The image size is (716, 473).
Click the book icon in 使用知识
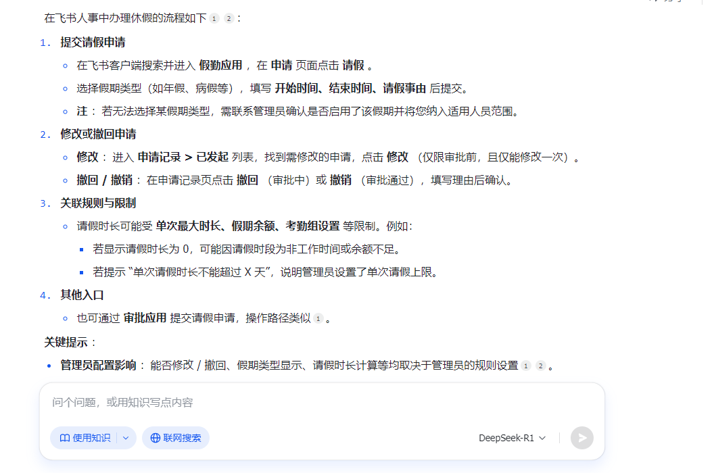pos(65,438)
